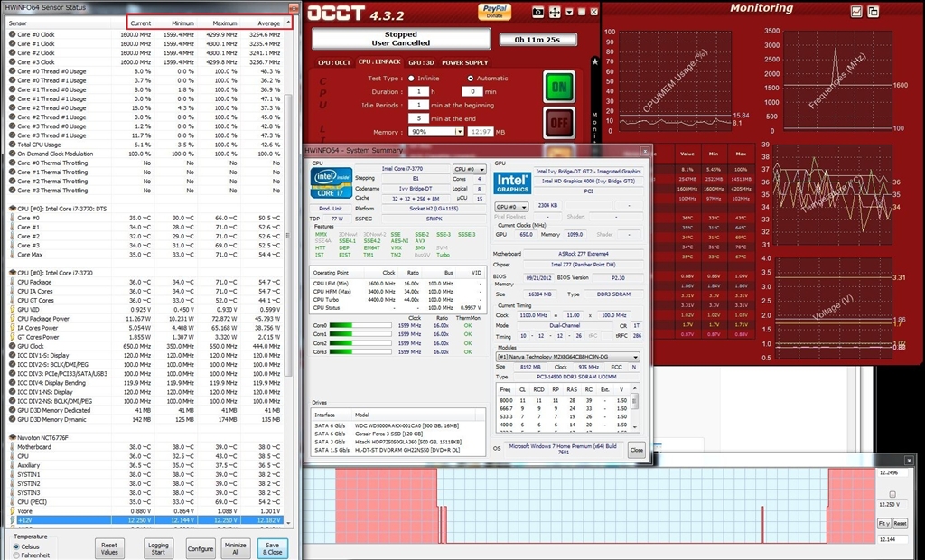
Task: Click the Core Max thermometer icon
Action: [x=13, y=255]
